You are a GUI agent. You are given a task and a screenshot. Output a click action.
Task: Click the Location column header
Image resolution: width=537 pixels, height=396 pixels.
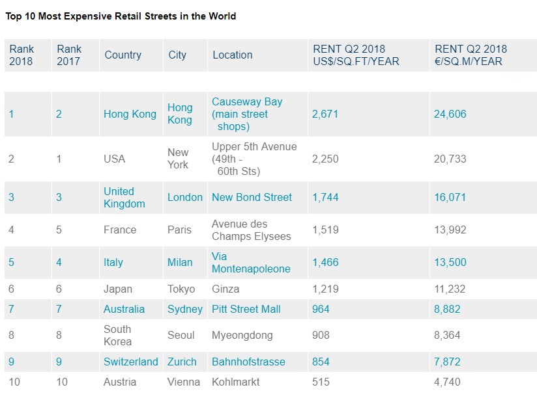click(232, 55)
